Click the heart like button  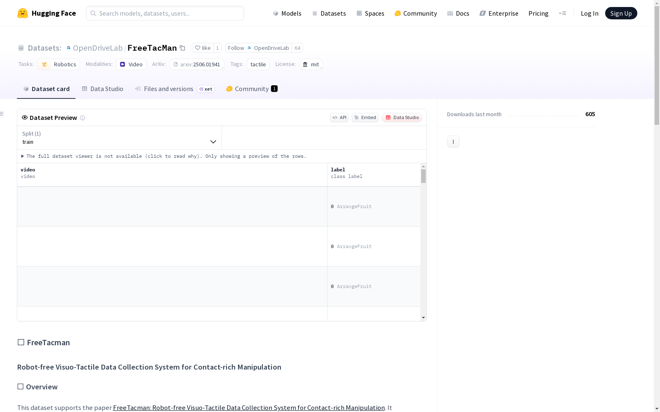(203, 48)
